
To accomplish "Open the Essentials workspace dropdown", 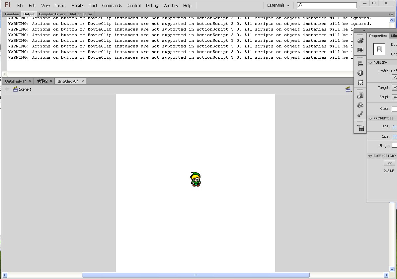I will (x=278, y=5).
